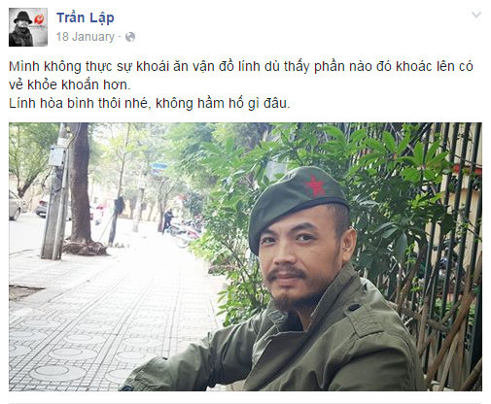Click the blue street sign in the photo
The width and height of the screenshot is (491, 404).
click(158, 166)
